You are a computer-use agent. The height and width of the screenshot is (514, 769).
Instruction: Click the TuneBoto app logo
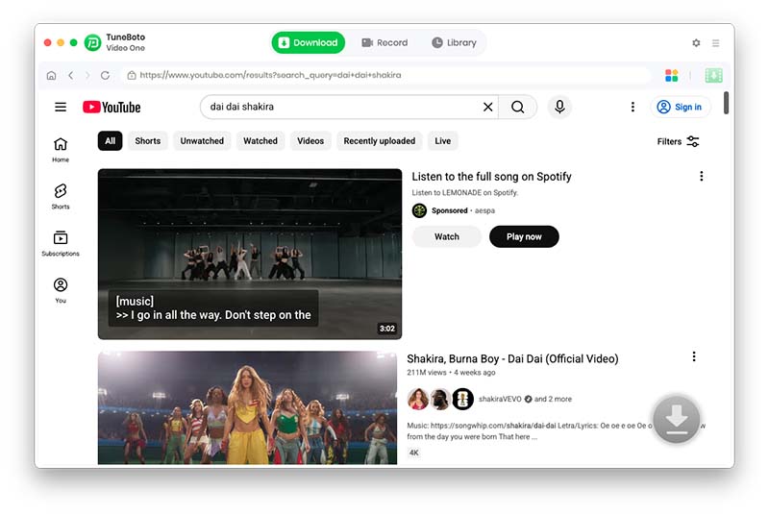[x=92, y=42]
